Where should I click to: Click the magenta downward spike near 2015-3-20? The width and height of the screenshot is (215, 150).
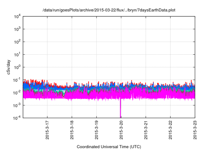click(x=121, y=108)
